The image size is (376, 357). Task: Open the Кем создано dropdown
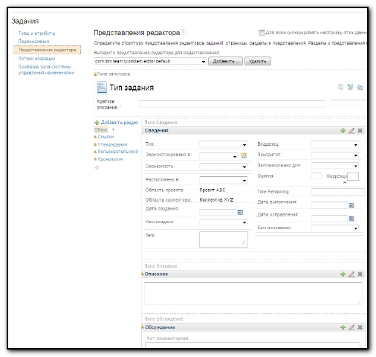(x=224, y=222)
